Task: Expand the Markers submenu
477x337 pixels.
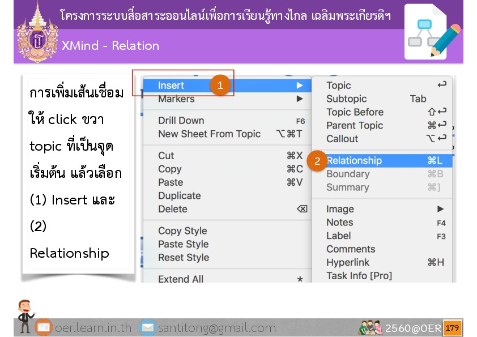Action: [299, 99]
